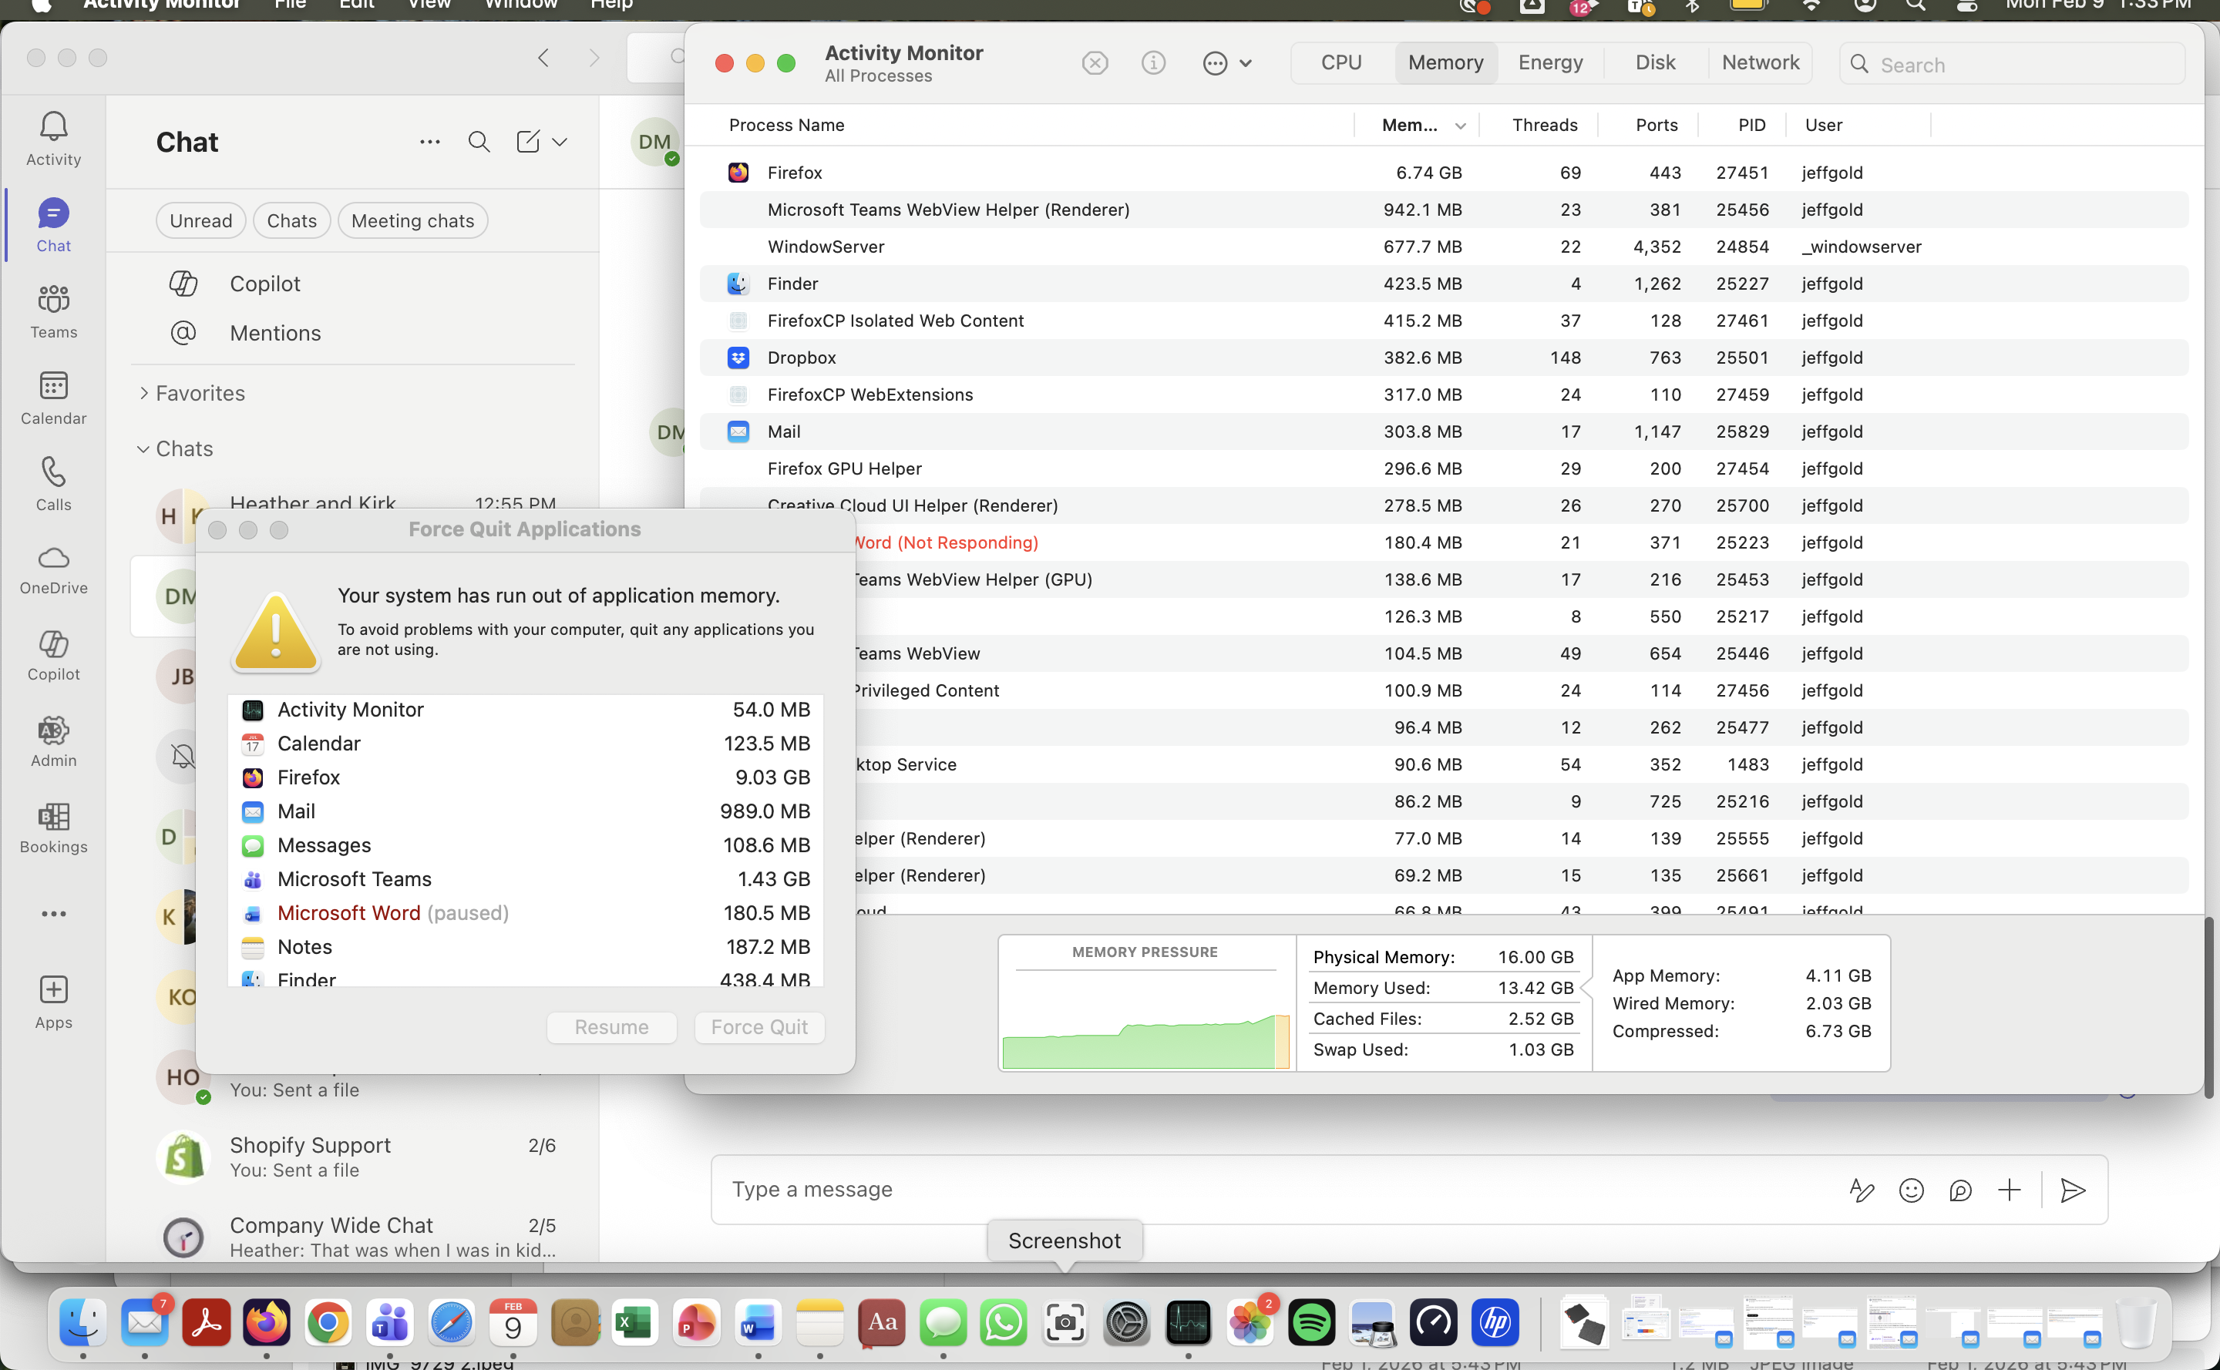Open the Calls icon in Teams sidebar
The height and width of the screenshot is (1370, 2220).
(x=53, y=484)
